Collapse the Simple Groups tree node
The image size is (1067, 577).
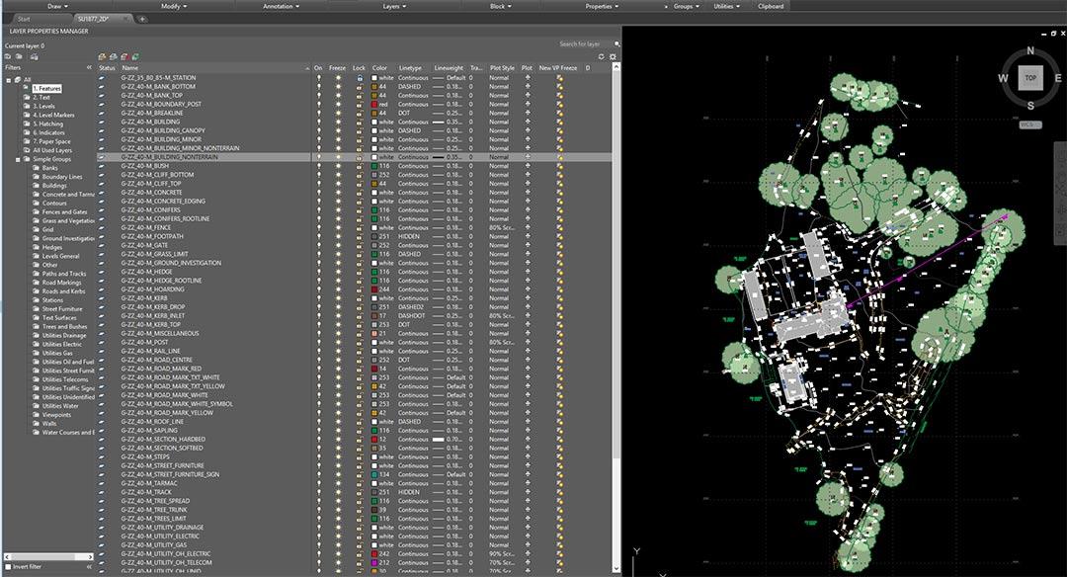pos(18,159)
